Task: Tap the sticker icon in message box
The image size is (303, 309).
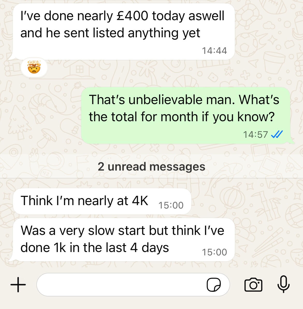Action: [x=214, y=285]
